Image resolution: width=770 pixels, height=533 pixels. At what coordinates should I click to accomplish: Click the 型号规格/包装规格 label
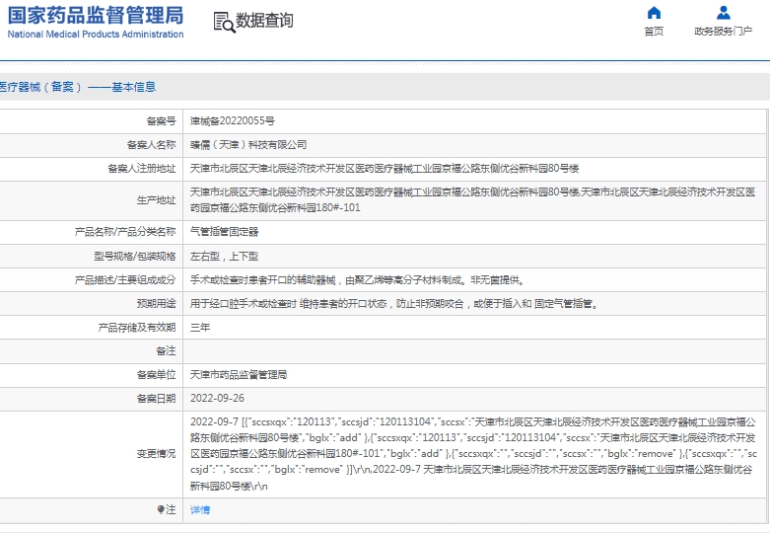134,257
